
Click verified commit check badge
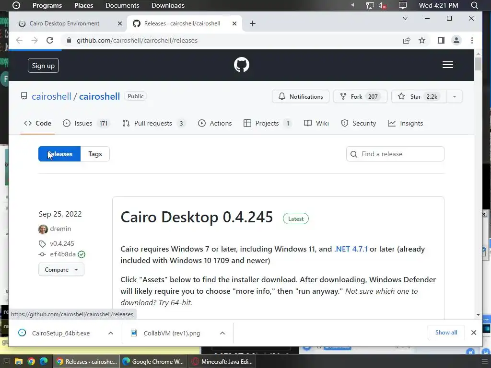(x=82, y=254)
